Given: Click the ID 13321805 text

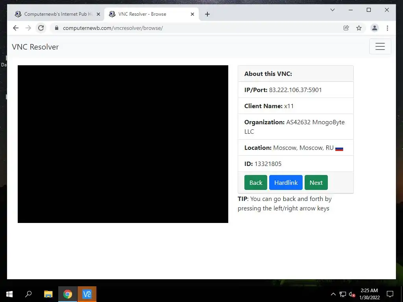Looking at the screenshot, I should (263, 164).
